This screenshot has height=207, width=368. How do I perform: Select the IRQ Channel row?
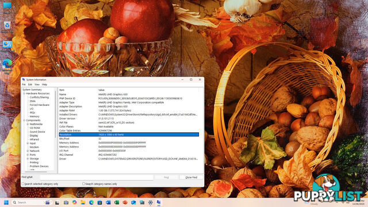tap(129, 155)
